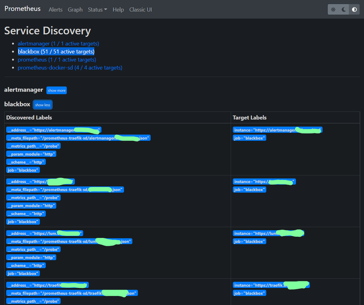The width and height of the screenshot is (364, 305).
Task: Click the __address__ https://alertmanager discovered label
Action: pos(54,130)
